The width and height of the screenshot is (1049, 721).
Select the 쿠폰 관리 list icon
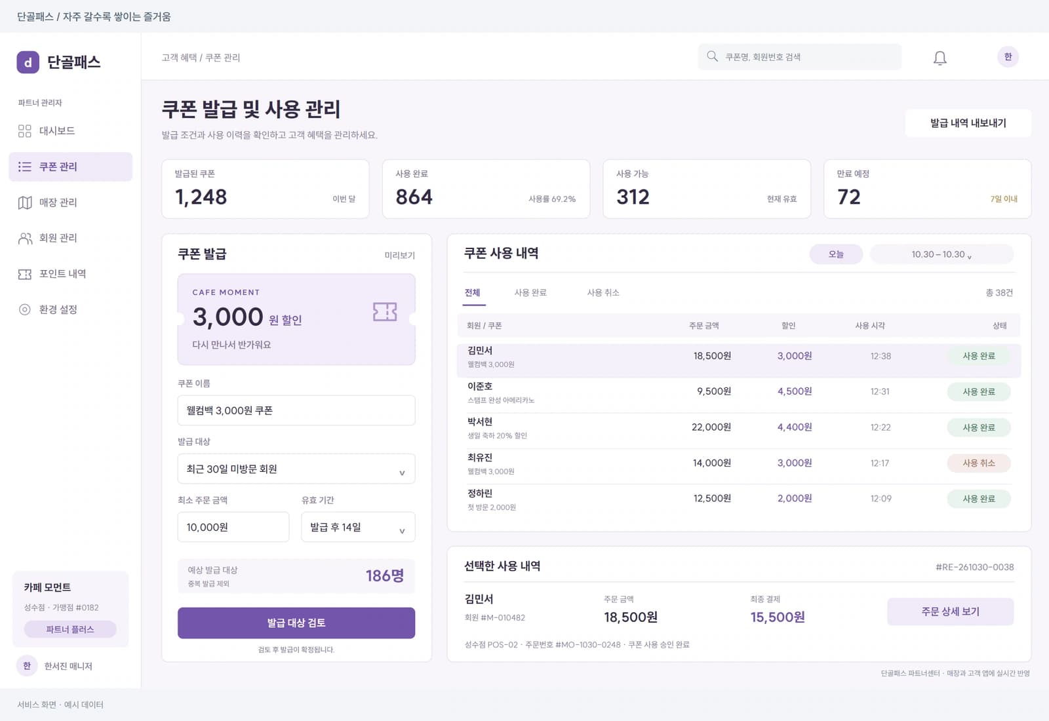coord(25,166)
